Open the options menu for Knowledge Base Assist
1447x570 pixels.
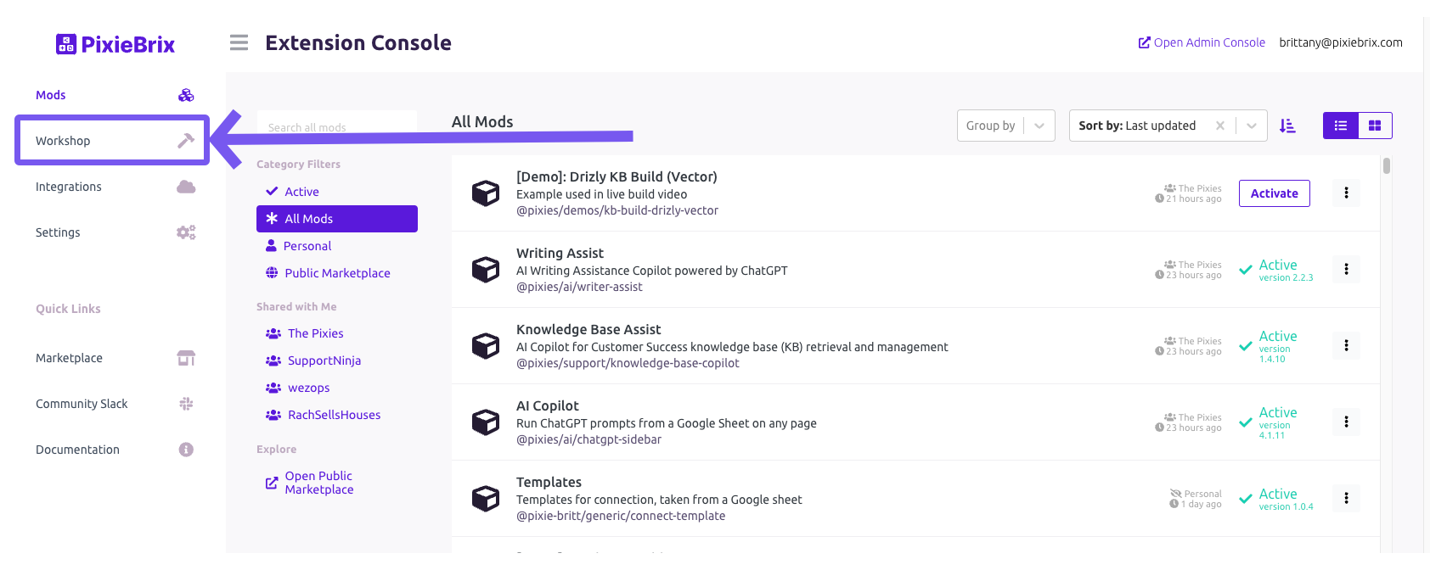[1346, 345]
